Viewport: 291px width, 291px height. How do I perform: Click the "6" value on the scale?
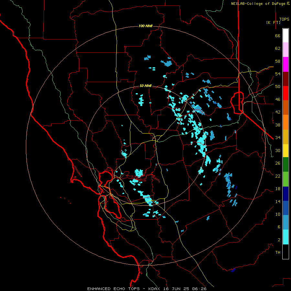click(x=279, y=227)
